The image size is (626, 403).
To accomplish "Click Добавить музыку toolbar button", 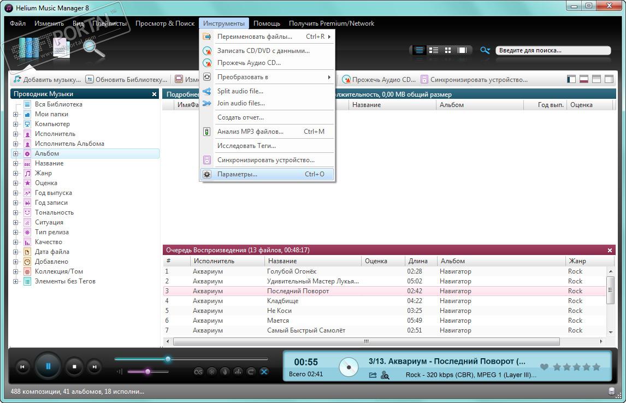I will tap(47, 79).
